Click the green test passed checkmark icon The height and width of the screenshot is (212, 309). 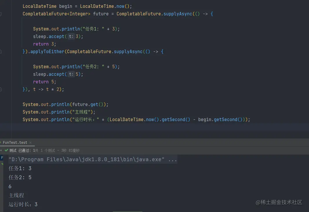coord(6,150)
